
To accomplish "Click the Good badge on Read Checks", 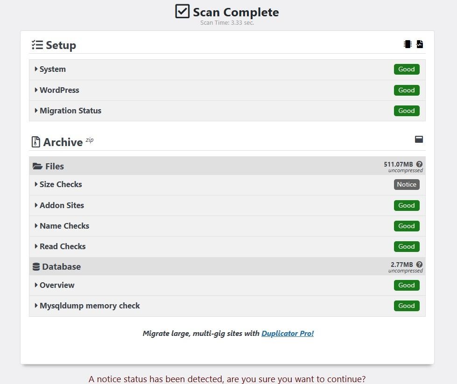I will 407,246.
